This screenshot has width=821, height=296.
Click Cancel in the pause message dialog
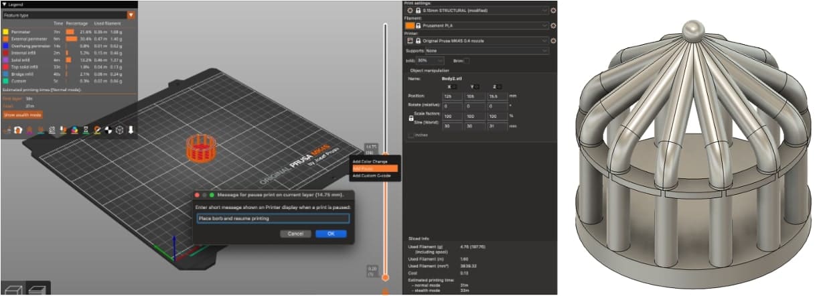click(295, 234)
